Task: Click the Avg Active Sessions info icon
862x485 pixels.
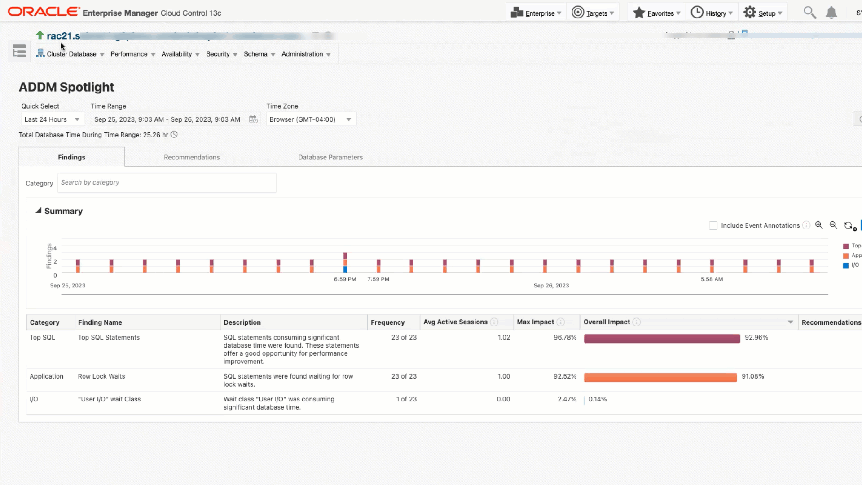Action: (x=494, y=322)
